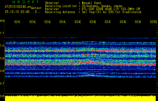Click the 0.8 kHz frequency tick
The image size is (158, 101).
point(2,71)
